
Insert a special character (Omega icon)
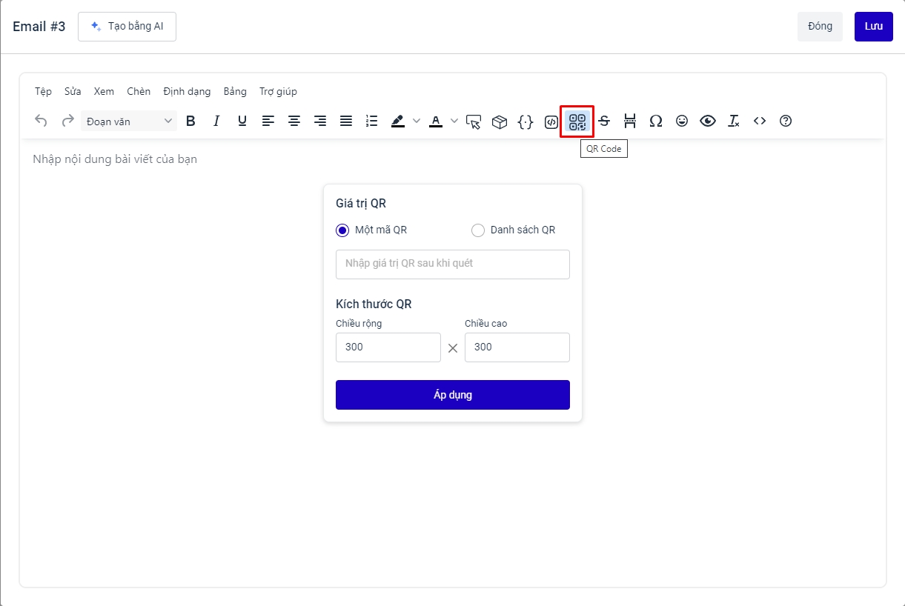[x=655, y=121]
